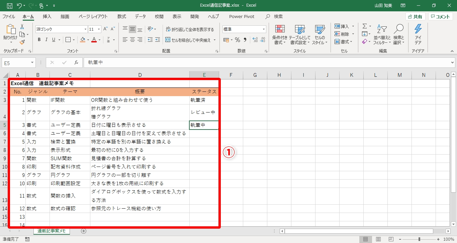The image size is (457, 243).
Task: Apply percent style to the cell
Action: [238, 40]
